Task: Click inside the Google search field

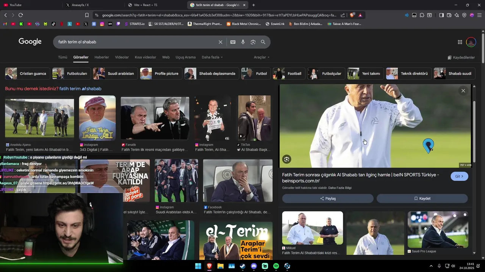Action: tap(136, 42)
